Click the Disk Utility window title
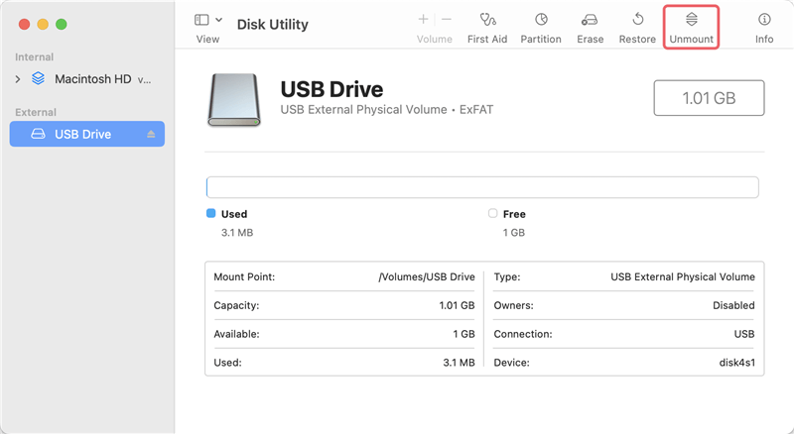794x434 pixels. (x=272, y=25)
